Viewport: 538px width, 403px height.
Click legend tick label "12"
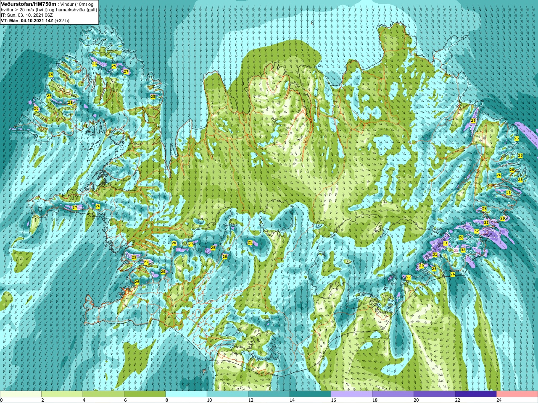[251, 400]
